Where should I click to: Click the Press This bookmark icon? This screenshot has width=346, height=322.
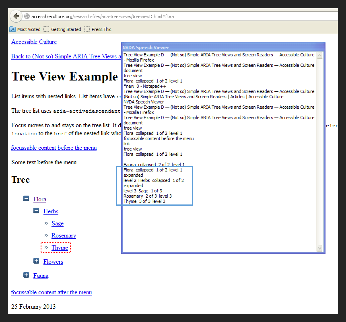coord(87,29)
